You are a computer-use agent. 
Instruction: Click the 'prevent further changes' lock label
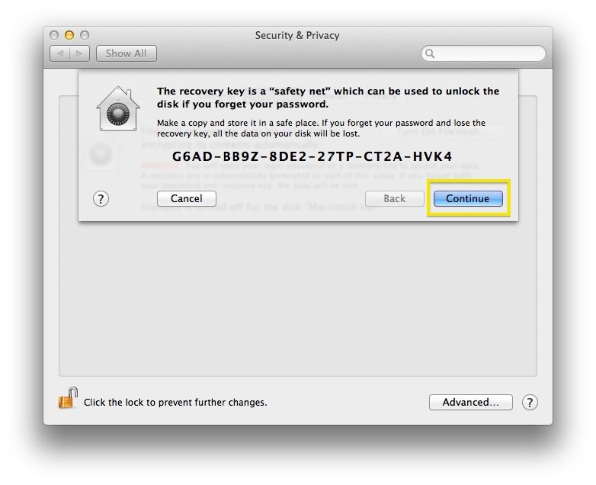point(175,402)
